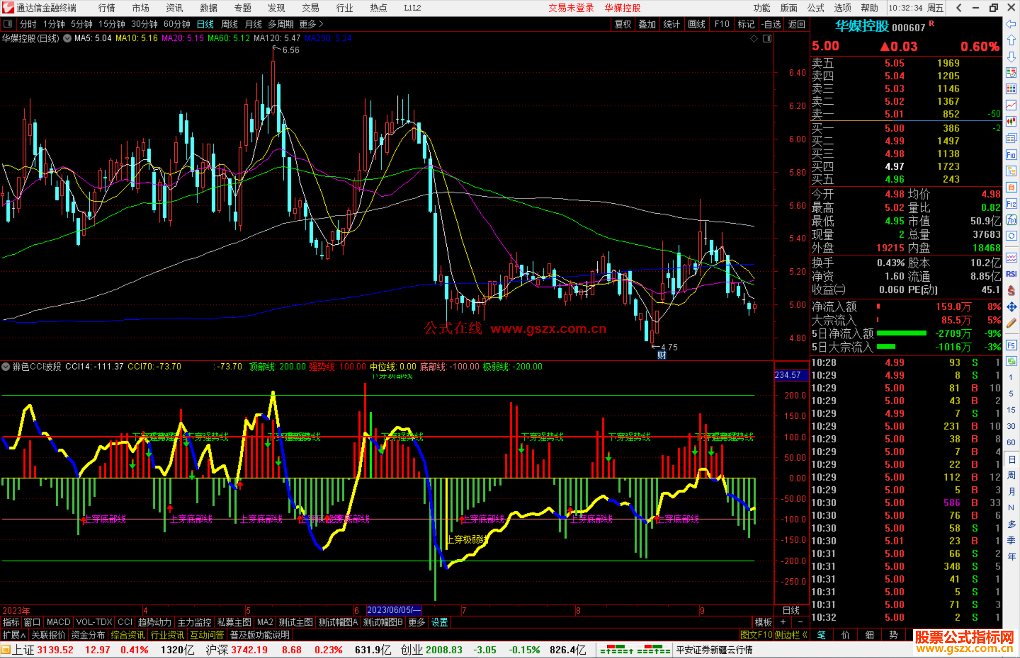Toggle left panel icon beside 分时
Screen dimensions: 1020x658
(8, 24)
